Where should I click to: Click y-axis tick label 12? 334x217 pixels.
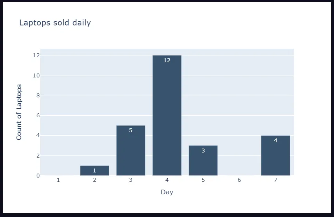coord(36,56)
